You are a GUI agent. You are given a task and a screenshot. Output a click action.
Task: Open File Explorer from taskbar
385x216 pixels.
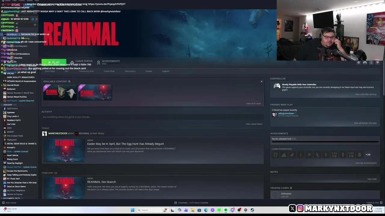[x=192, y=210]
